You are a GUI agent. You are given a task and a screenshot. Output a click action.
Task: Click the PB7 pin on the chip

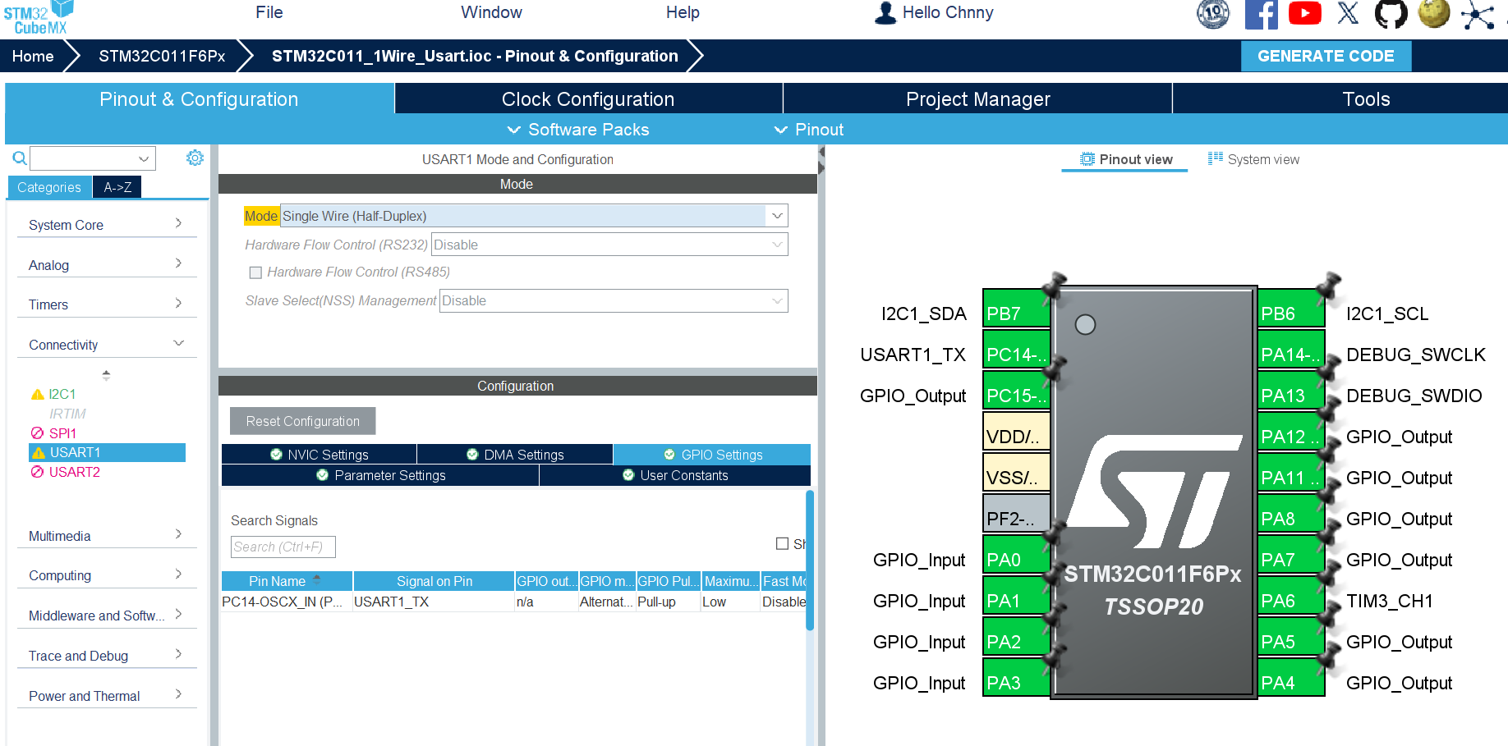point(1016,309)
